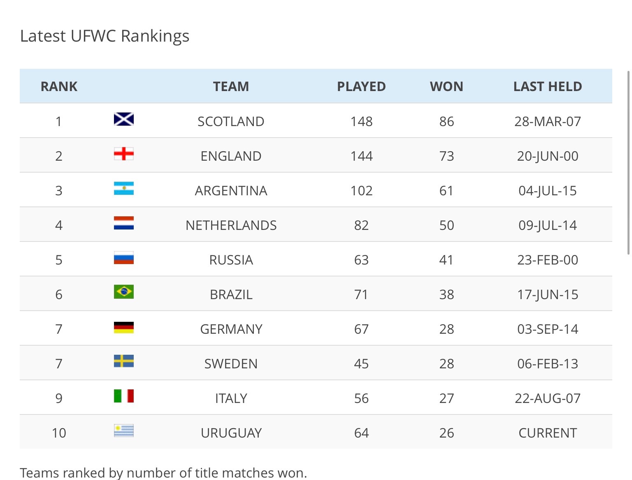Viewport: 632px width, 480px height.
Task: Click the Latest UFWC Rankings heading
Action: pyautogui.click(x=104, y=36)
